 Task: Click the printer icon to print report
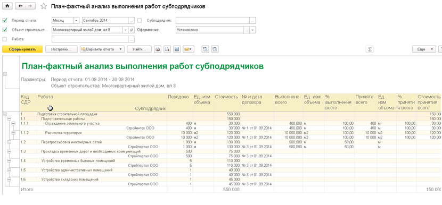tap(158, 49)
